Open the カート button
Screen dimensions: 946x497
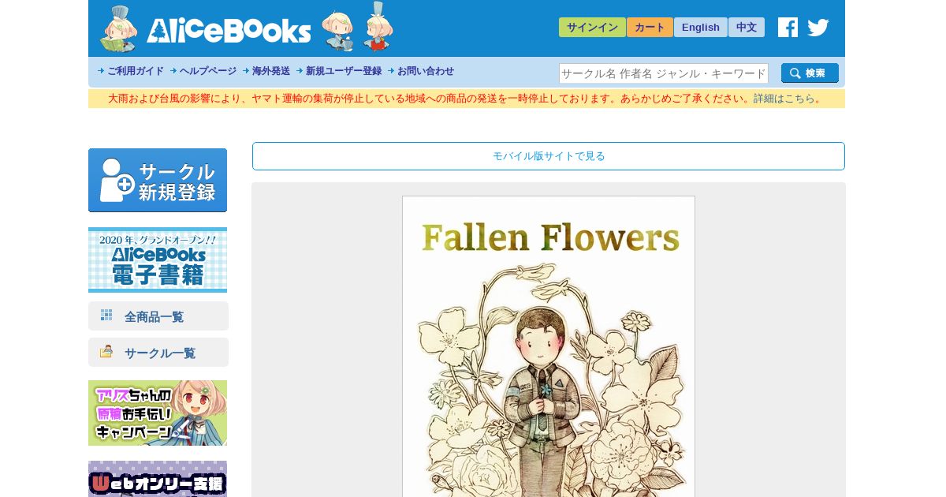tap(650, 28)
